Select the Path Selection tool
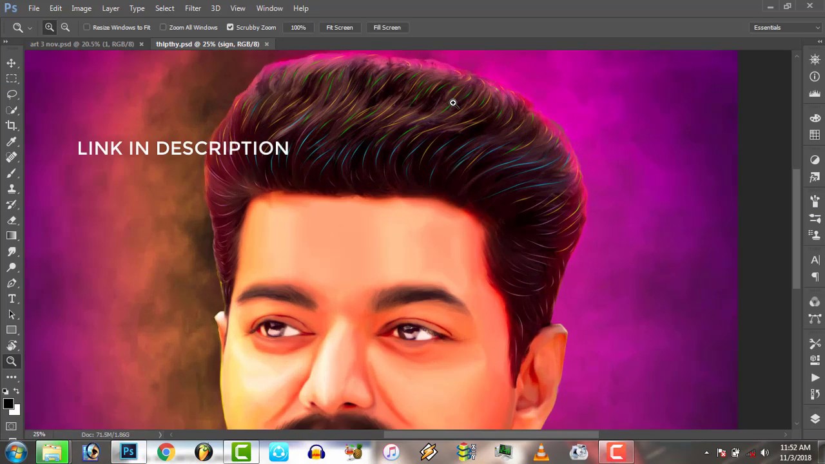Screen dimensions: 825x464 tap(12, 314)
